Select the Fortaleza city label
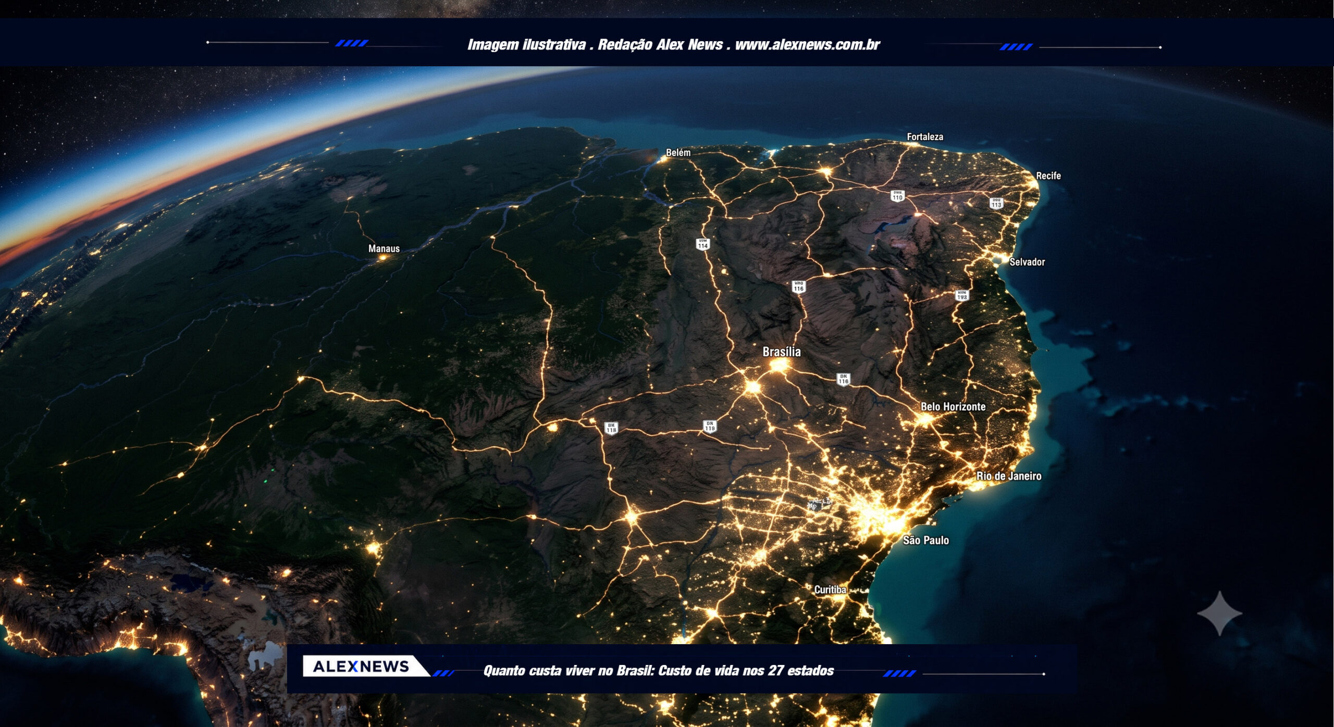 tap(925, 137)
